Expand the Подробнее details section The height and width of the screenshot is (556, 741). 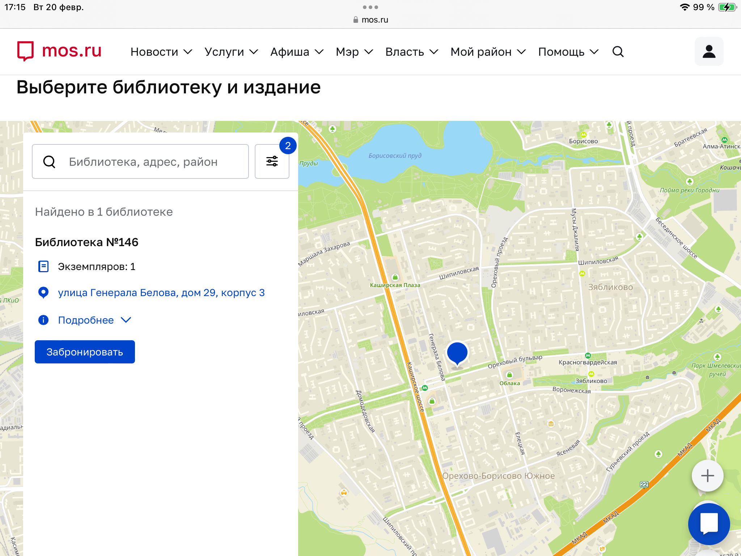coord(94,320)
